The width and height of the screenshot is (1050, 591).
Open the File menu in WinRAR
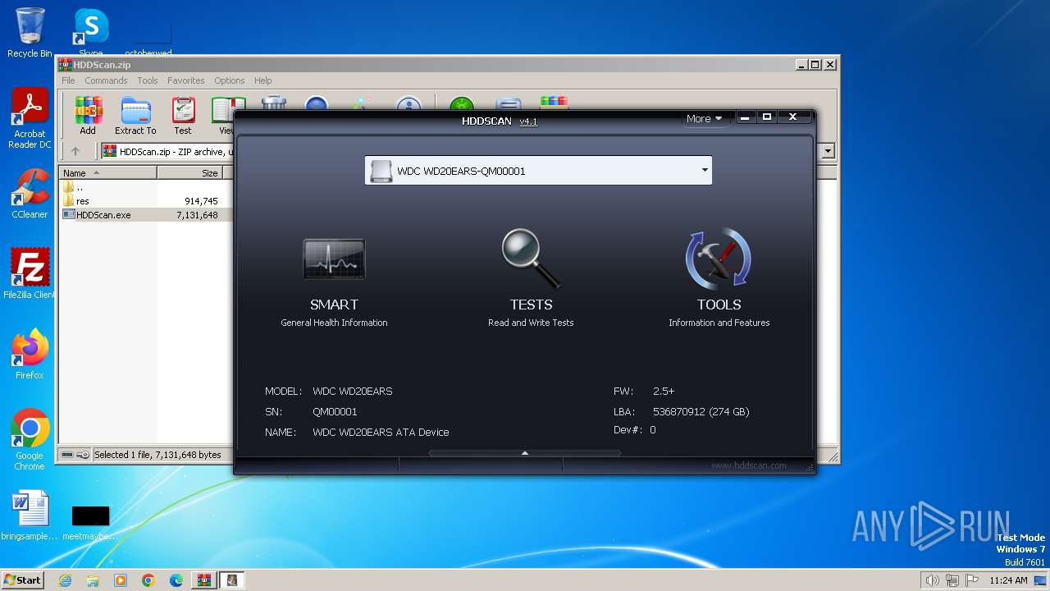[x=68, y=80]
